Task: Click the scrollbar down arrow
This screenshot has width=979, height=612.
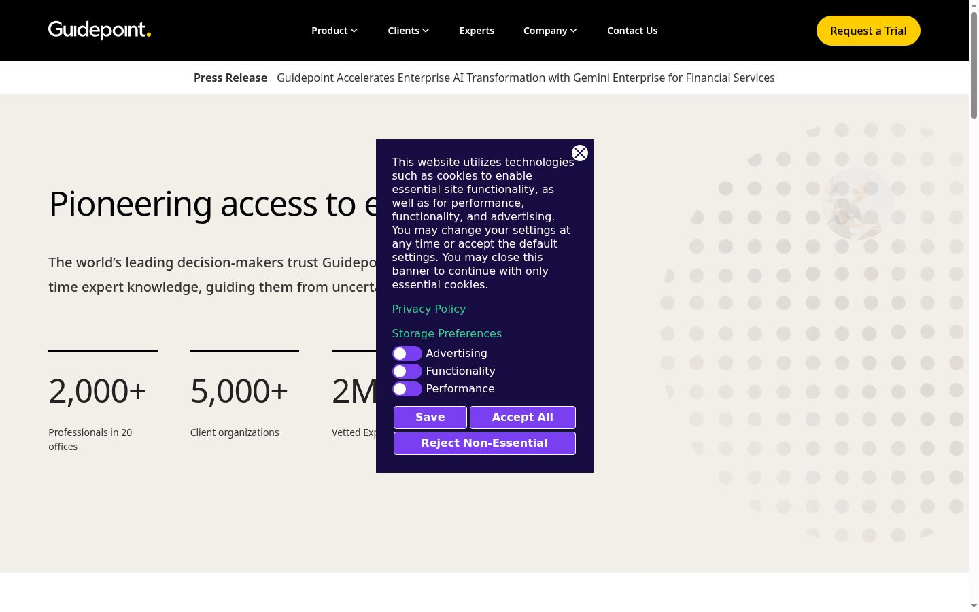Action: [974, 606]
